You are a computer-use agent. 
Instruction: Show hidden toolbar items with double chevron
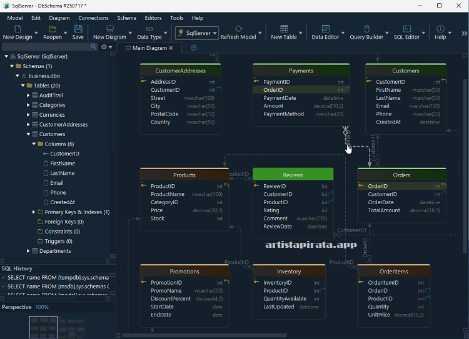coord(464,34)
